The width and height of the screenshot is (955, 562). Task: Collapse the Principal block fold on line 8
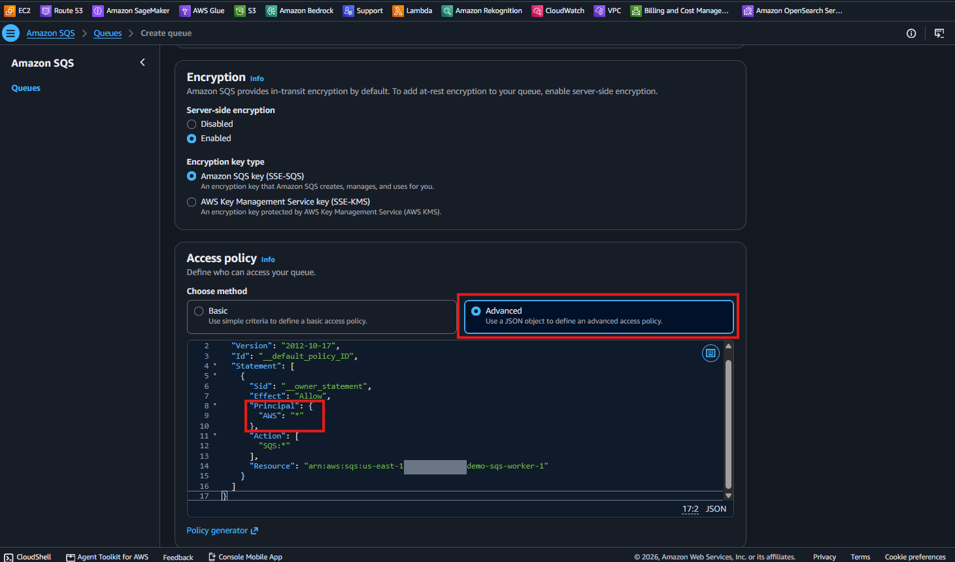[215, 405]
